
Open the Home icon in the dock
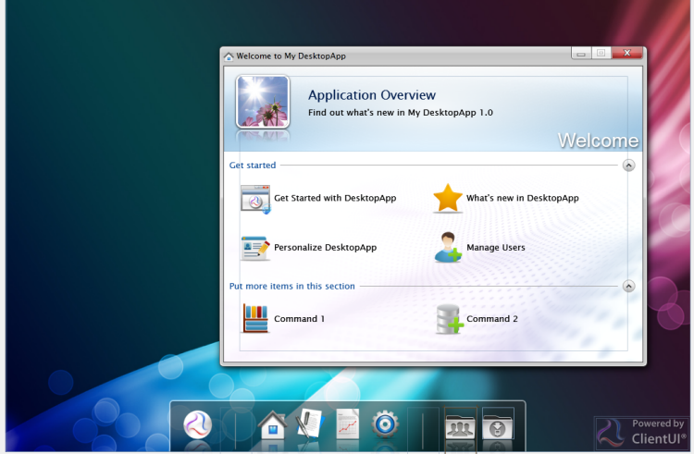pos(272,424)
